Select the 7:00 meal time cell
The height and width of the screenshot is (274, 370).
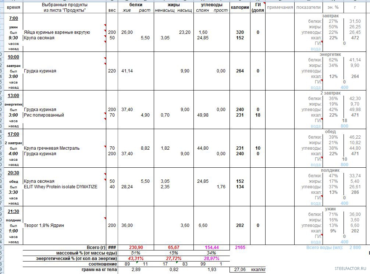(14, 18)
